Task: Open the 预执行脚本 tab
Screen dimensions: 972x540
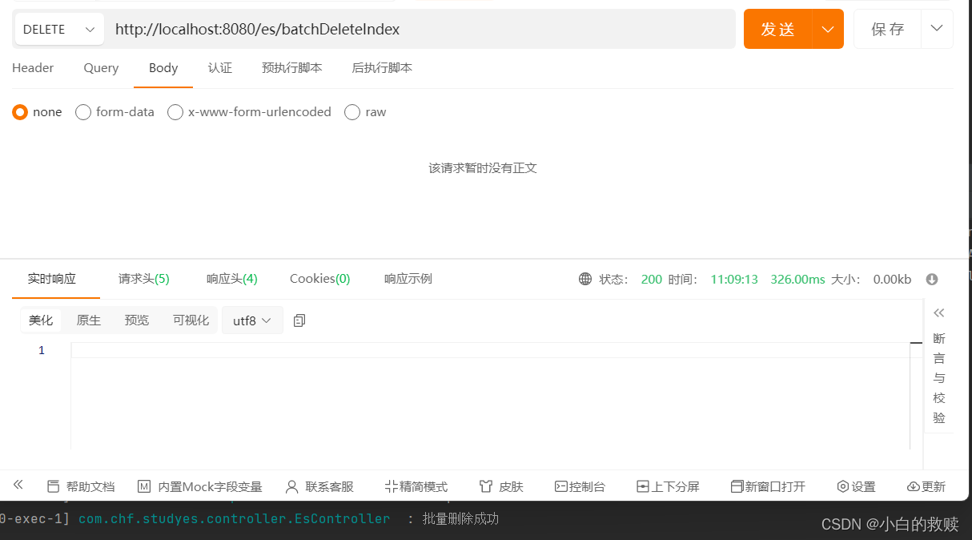Action: coord(292,68)
